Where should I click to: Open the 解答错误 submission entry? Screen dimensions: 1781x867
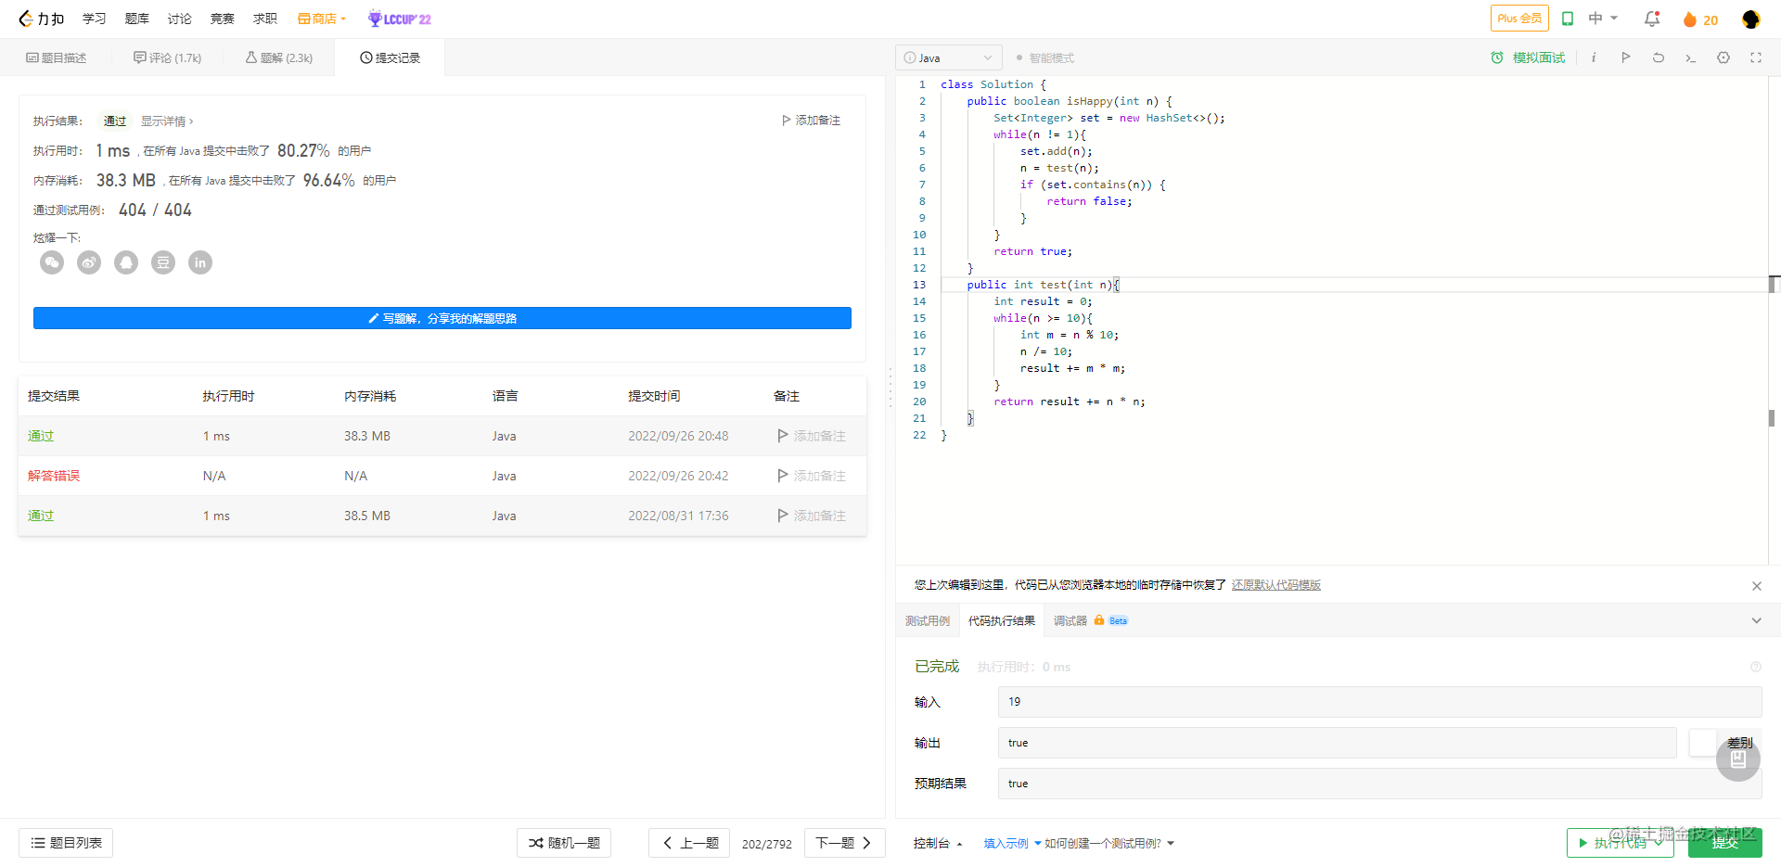tap(54, 476)
